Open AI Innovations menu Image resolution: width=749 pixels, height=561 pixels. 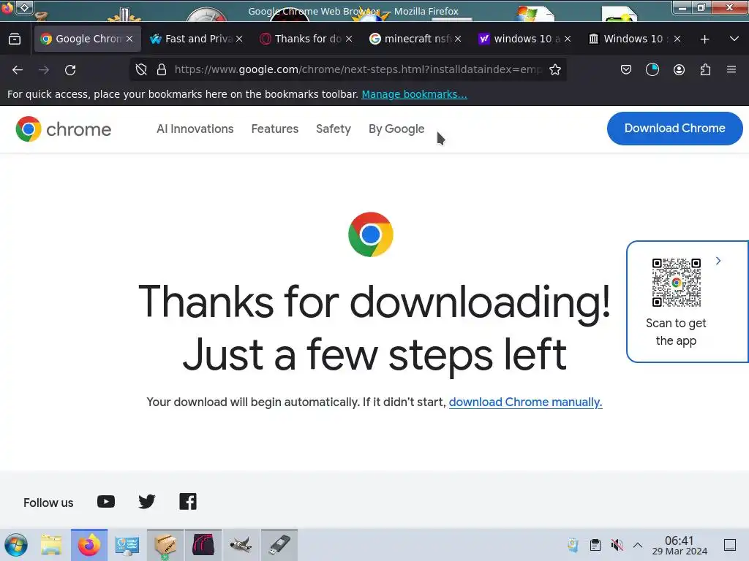tap(195, 129)
